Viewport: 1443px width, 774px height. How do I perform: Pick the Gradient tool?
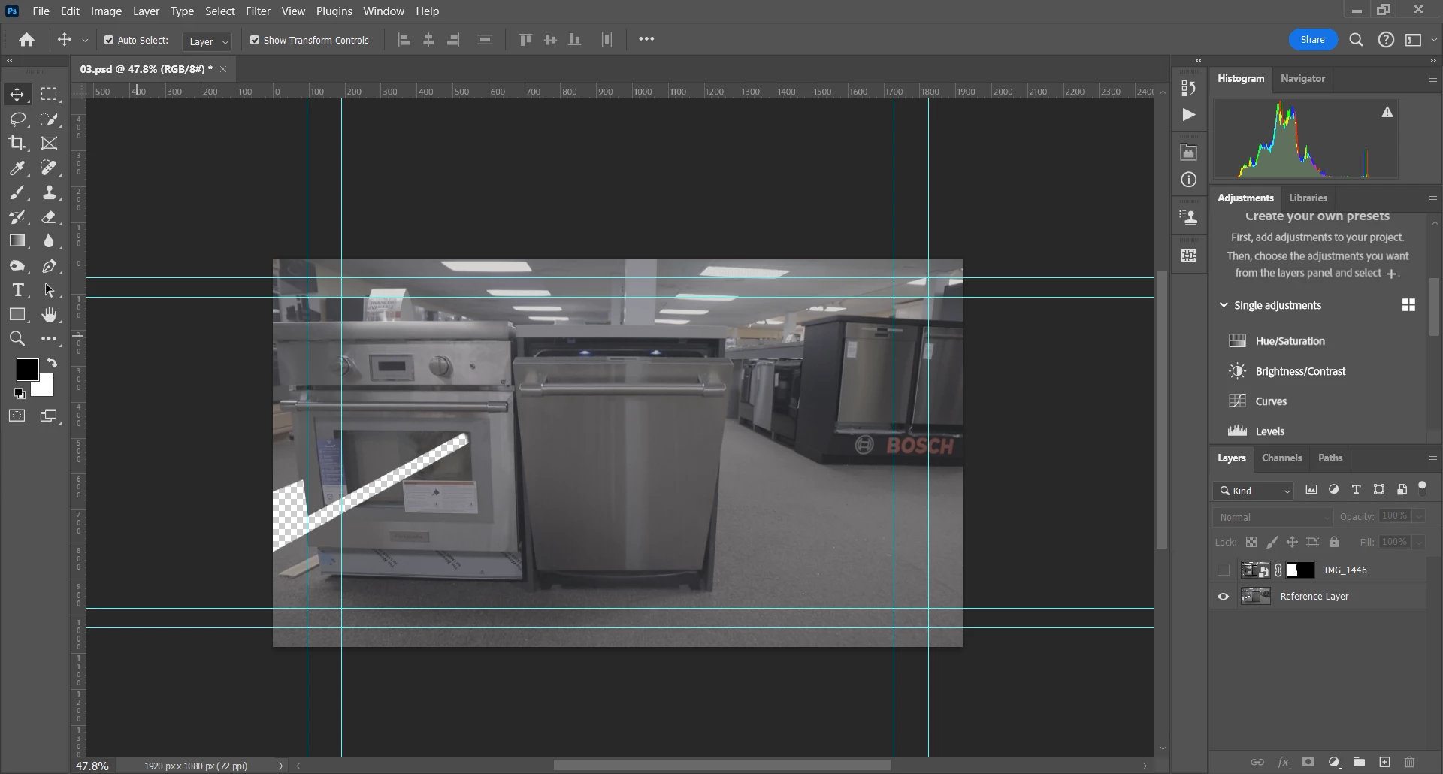(17, 241)
